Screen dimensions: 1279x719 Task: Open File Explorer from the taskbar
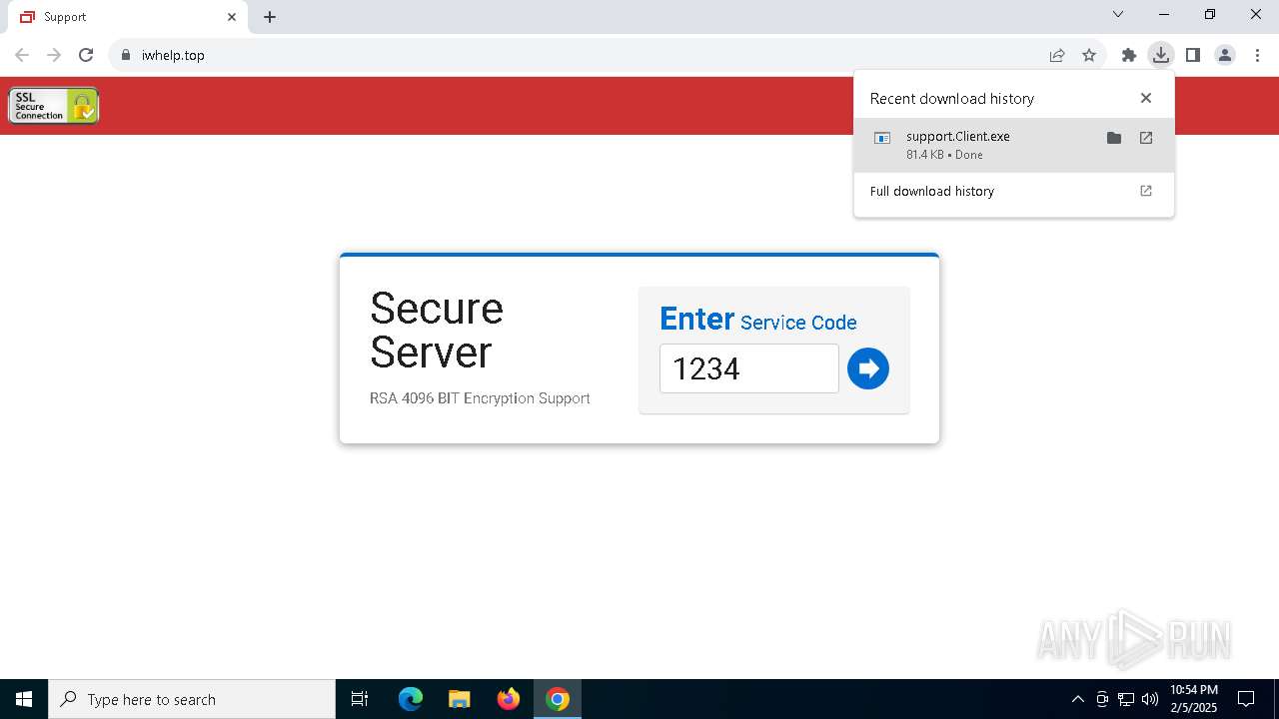pyautogui.click(x=460, y=699)
